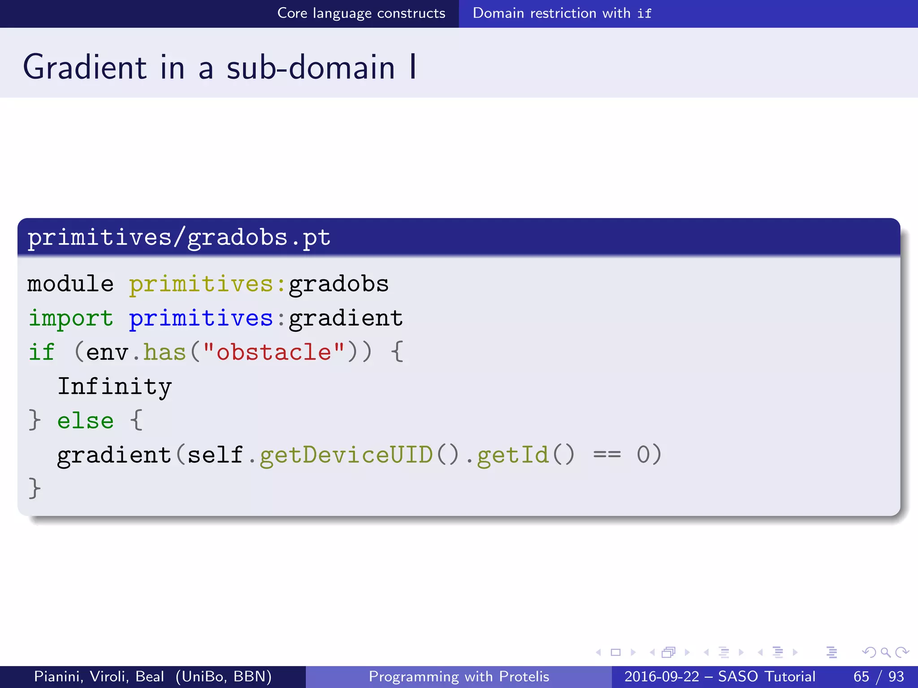Click the Pianini, Viroli, Beal authors footer
Image resolution: width=918 pixels, height=688 pixels.
[153, 676]
